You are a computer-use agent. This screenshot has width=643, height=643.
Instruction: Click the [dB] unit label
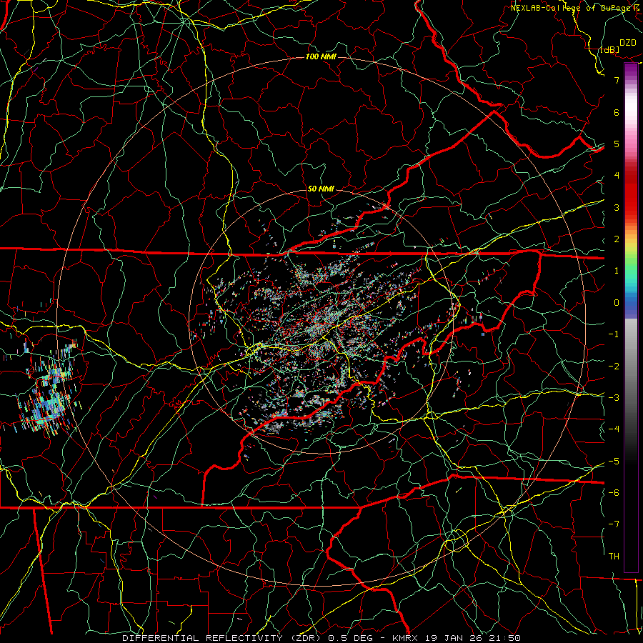click(x=609, y=49)
